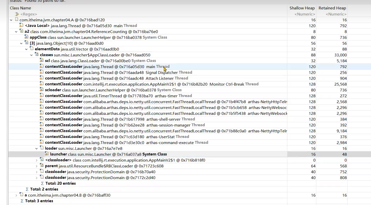Screen dimensions: 371x205
Task: Click the object icon of chapter04.A row
Action: click(x=17, y=20)
